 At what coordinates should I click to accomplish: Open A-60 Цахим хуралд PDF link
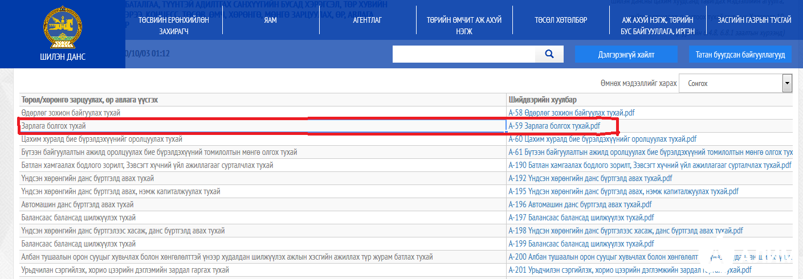(602, 139)
